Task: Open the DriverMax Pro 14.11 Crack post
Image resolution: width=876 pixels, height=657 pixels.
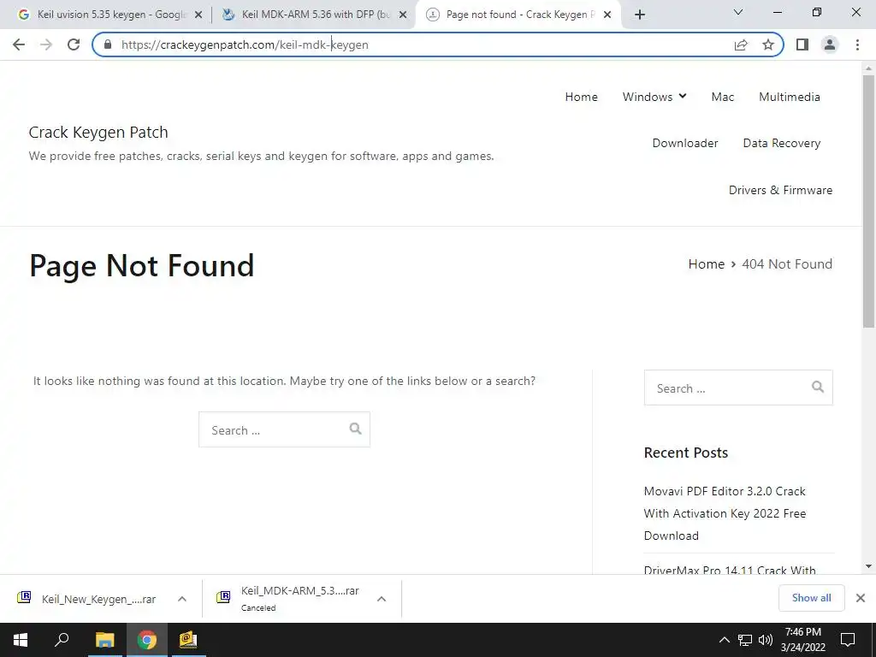Action: coord(730,570)
